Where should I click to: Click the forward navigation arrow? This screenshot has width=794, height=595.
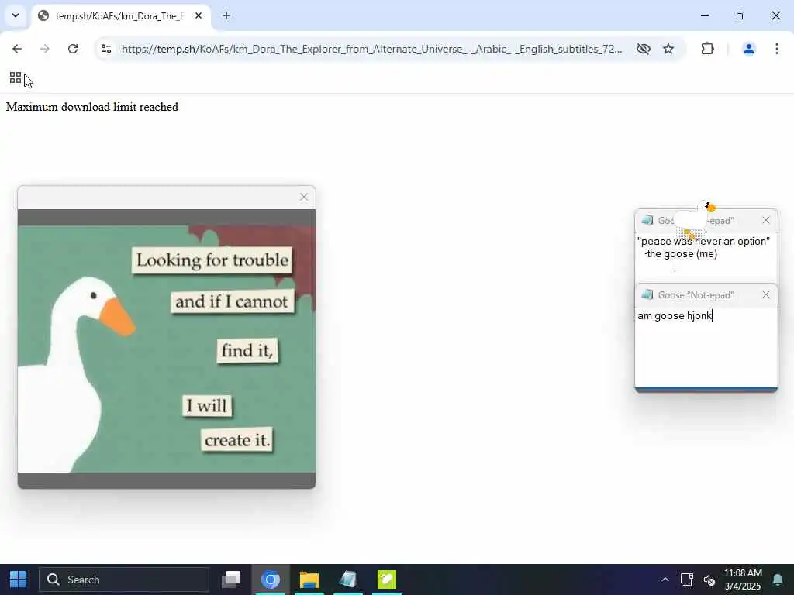[44, 49]
